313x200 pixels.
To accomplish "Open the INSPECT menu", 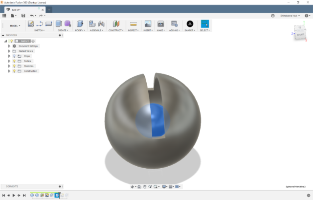I will (133, 30).
